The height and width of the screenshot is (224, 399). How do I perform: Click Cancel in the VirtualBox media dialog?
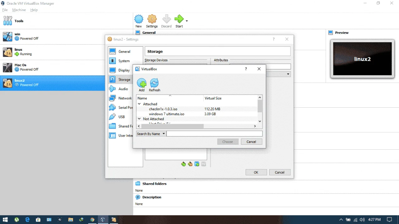251,142
